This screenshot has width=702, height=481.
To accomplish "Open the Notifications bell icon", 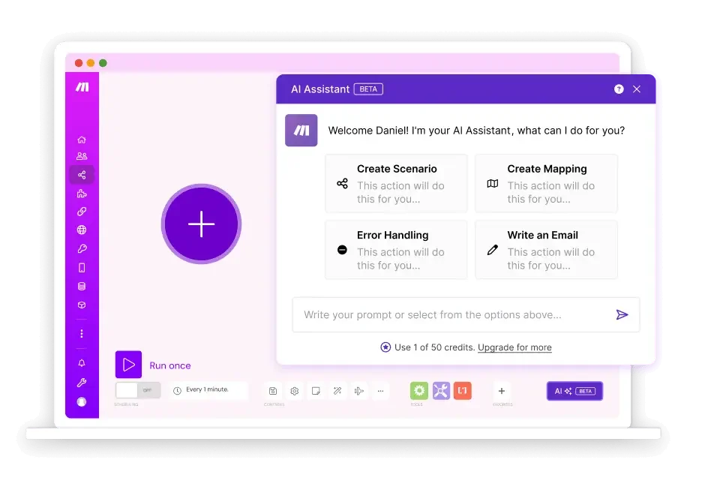I will [82, 363].
